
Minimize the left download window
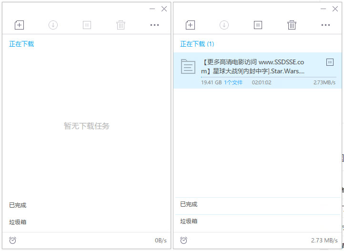[152, 9]
